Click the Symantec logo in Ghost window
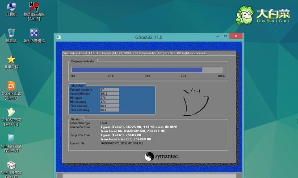 click(x=162, y=157)
